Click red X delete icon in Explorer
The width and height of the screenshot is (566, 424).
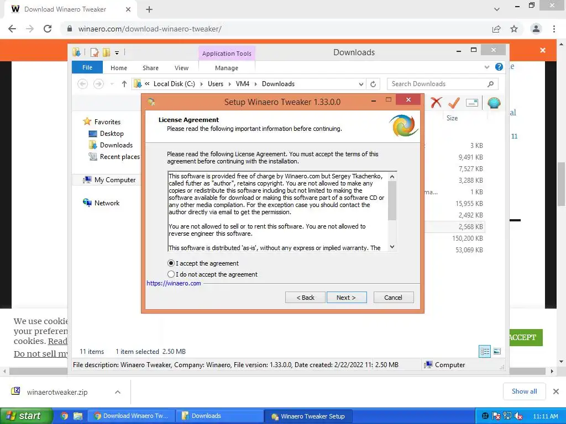pyautogui.click(x=436, y=103)
